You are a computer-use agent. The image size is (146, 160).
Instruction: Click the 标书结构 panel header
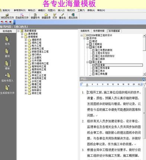[x=7, y=31]
